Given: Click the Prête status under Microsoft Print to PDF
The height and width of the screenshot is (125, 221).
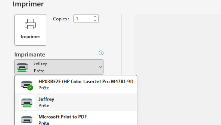Looking at the screenshot, I should click(x=44, y=123).
